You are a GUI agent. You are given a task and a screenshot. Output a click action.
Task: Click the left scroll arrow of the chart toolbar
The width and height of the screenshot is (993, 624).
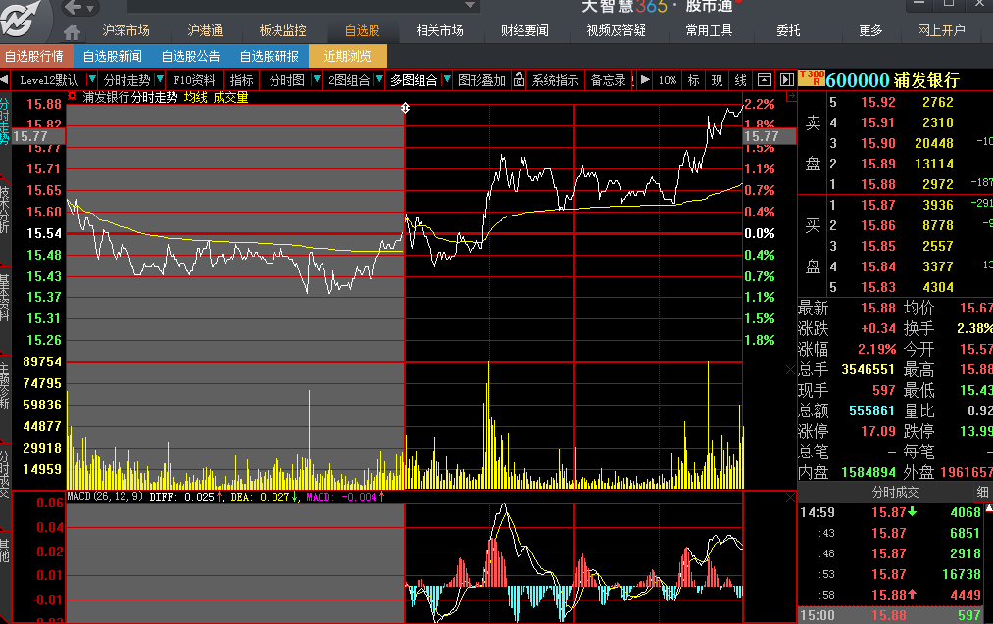tap(5, 80)
